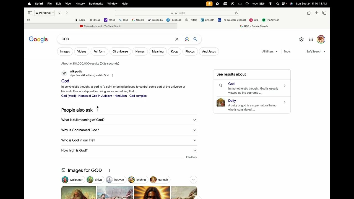354x199 pixels.
Task: Open the God complex sublink
Action: (x=138, y=96)
